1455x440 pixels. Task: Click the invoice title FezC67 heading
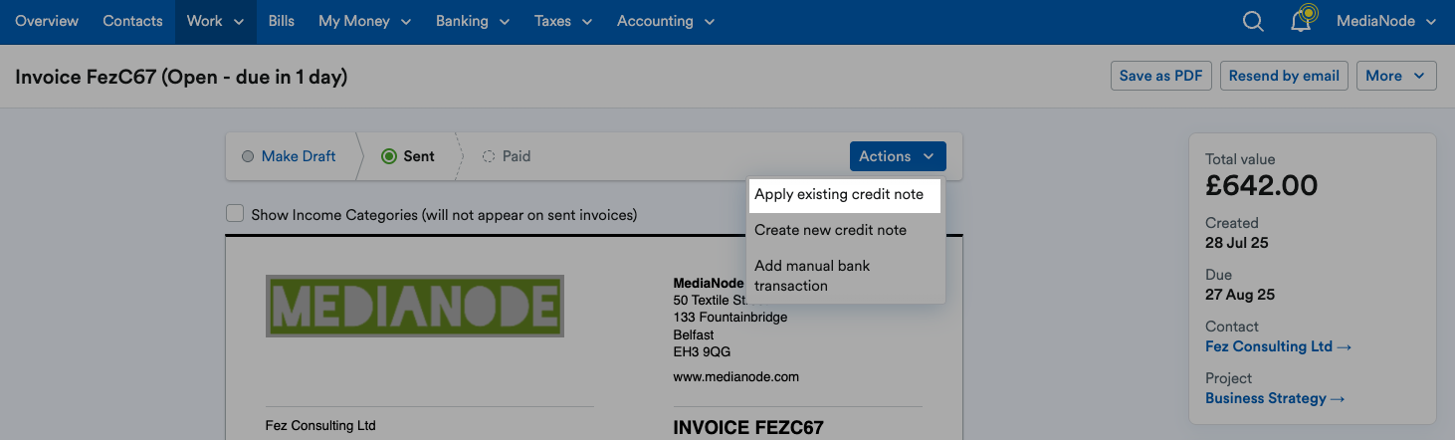pyautogui.click(x=181, y=77)
